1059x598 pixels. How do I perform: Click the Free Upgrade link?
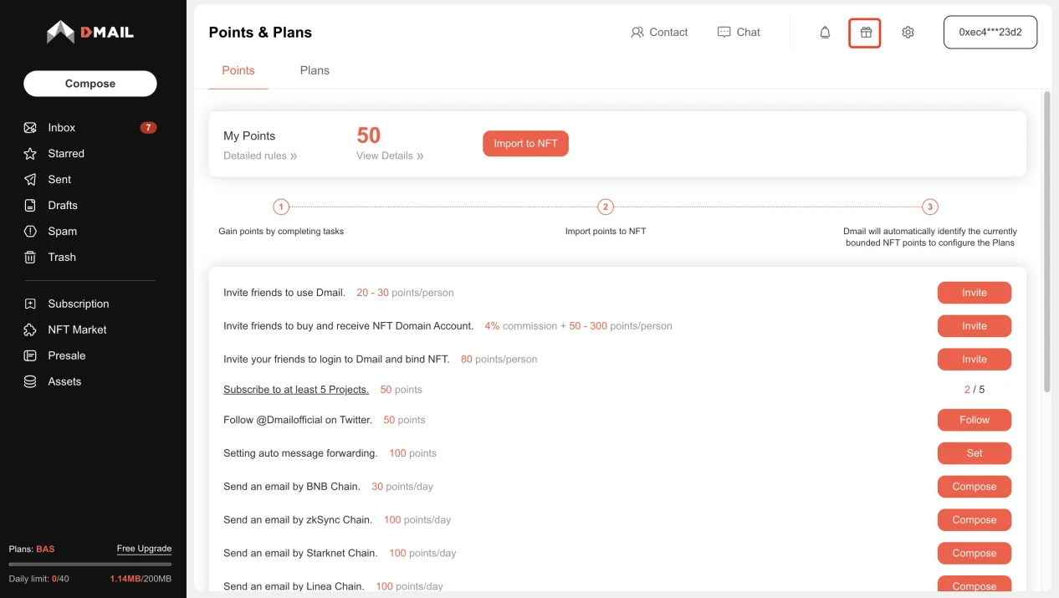click(x=144, y=549)
